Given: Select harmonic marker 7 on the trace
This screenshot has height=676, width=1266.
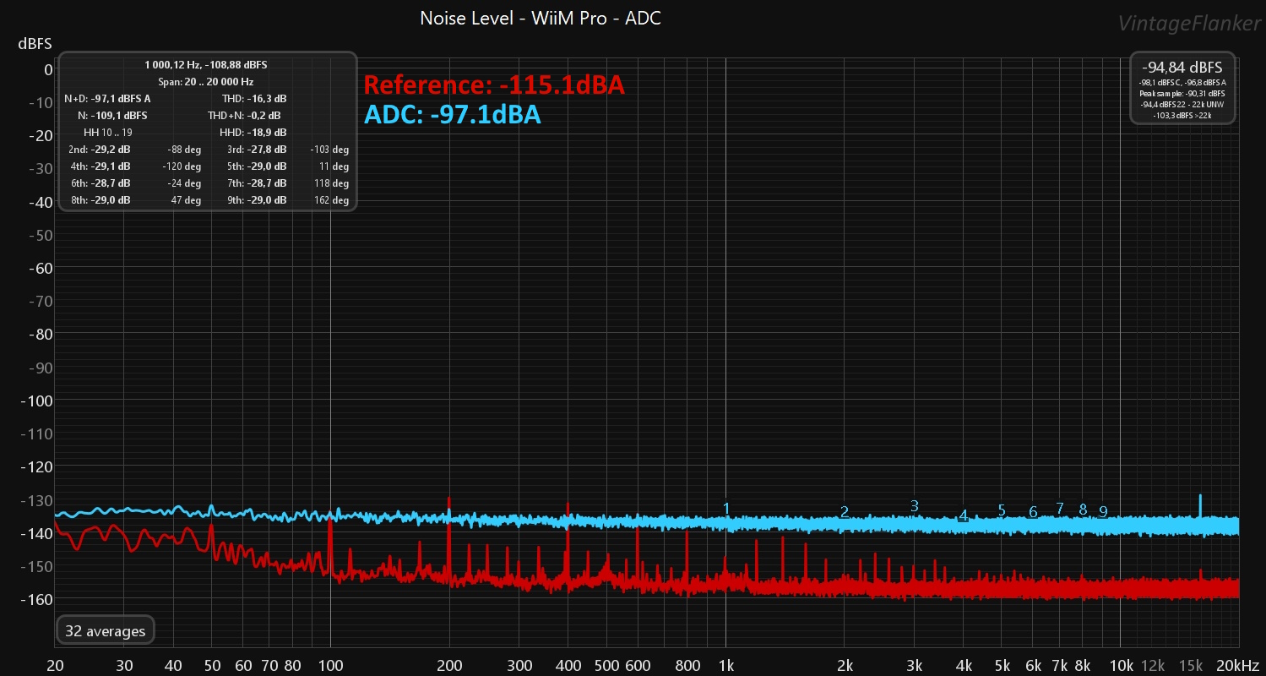Looking at the screenshot, I should click(x=1060, y=508).
